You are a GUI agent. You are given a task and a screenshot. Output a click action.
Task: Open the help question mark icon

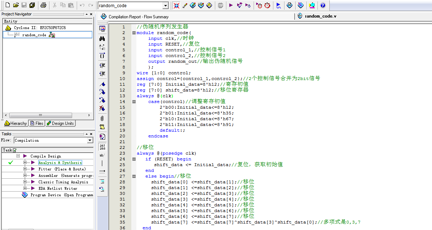coord(323,5)
